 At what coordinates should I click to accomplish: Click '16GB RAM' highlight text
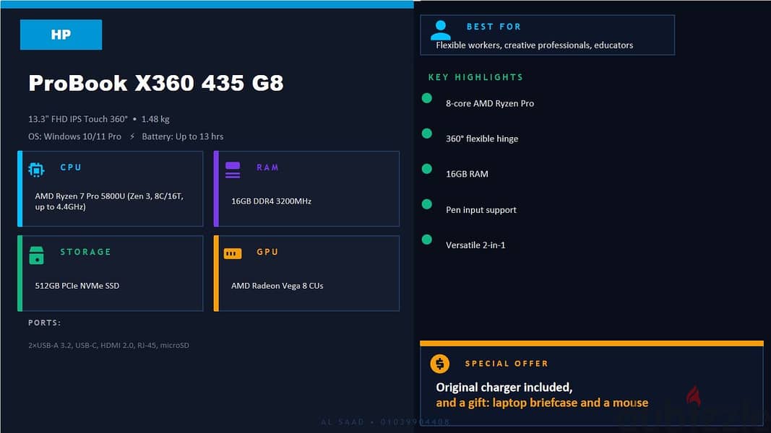tap(467, 174)
